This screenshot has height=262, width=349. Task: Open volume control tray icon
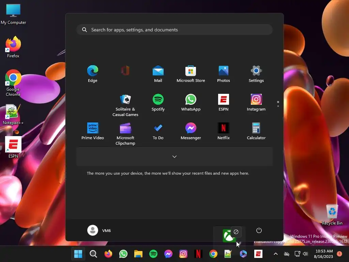point(305,254)
